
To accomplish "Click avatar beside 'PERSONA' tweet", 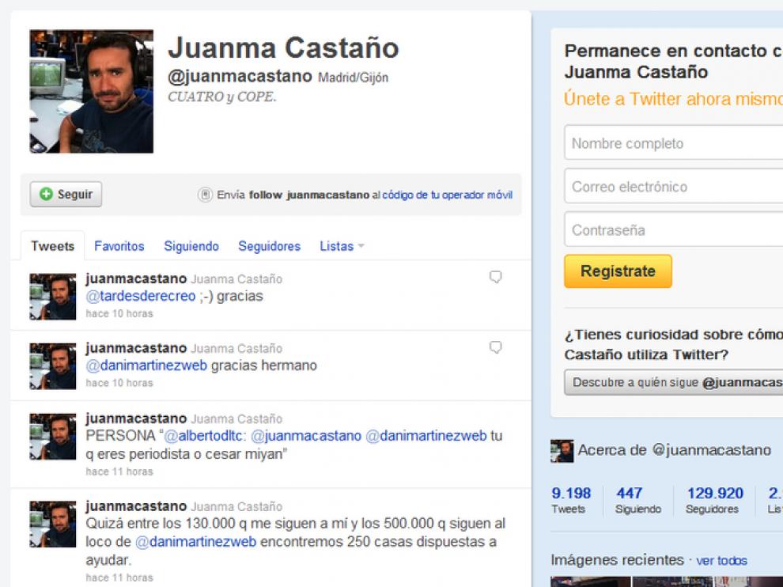I will click(53, 436).
